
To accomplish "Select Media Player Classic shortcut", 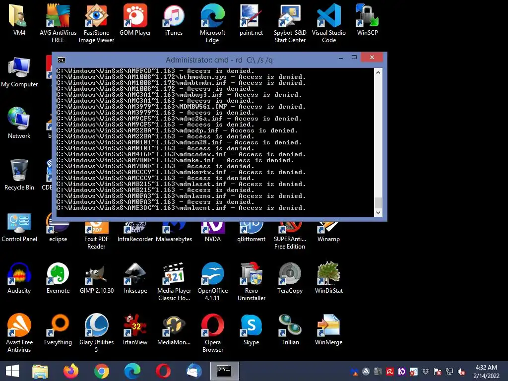I will pyautogui.click(x=174, y=282).
